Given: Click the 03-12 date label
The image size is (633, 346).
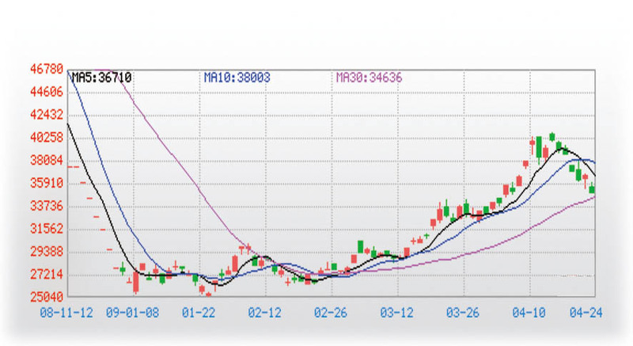Looking at the screenshot, I should point(397,313).
